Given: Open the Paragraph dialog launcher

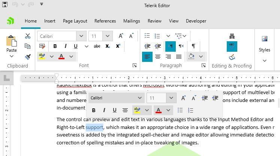Looking at the screenshot, I should (x=204, y=65).
